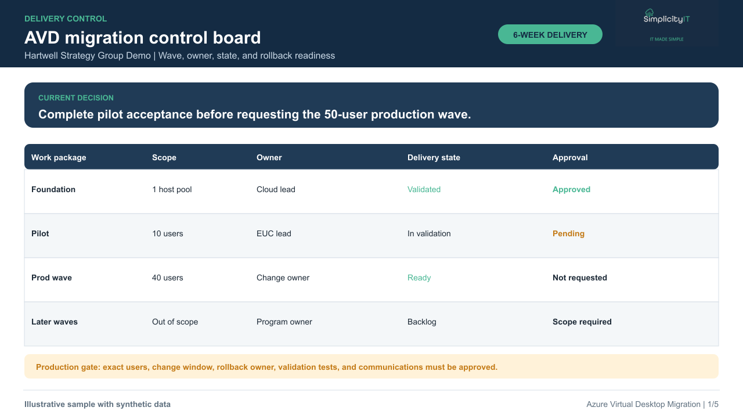Click the DELIVERY CONTROL label
This screenshot has width=743, height=418.
point(66,19)
